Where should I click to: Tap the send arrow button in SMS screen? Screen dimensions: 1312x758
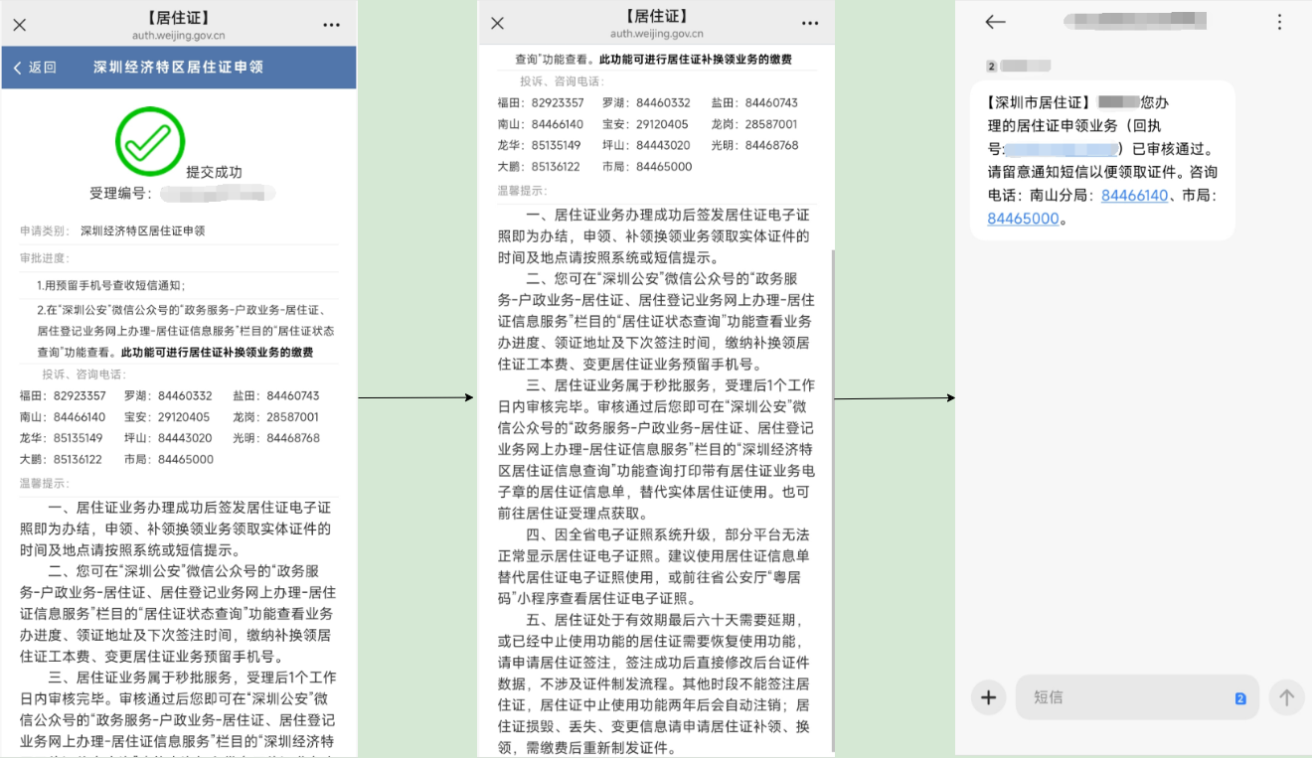point(1286,697)
